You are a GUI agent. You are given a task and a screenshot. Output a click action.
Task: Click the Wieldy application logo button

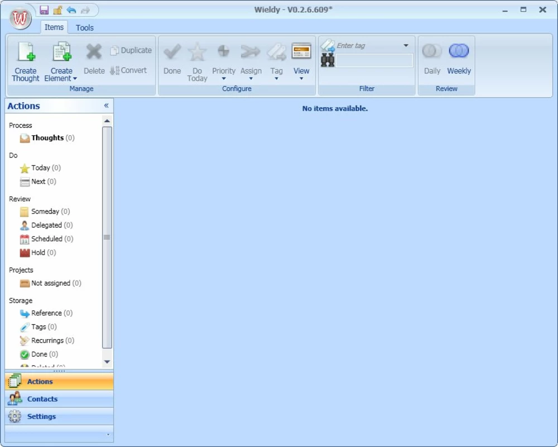click(x=20, y=18)
